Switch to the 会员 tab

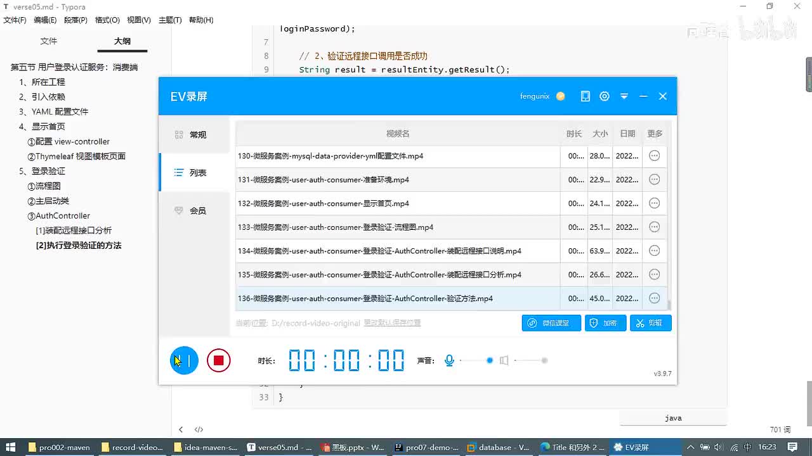(194, 210)
